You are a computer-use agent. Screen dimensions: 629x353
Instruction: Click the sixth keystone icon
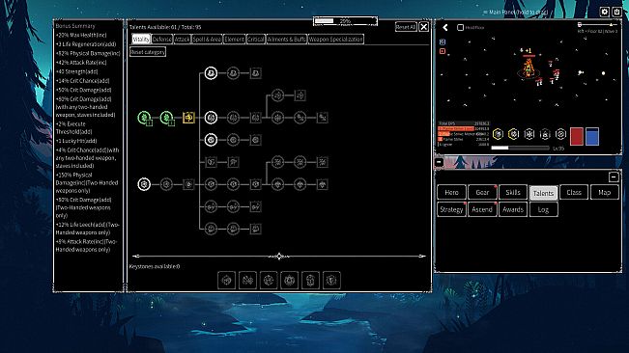pyautogui.click(x=331, y=280)
